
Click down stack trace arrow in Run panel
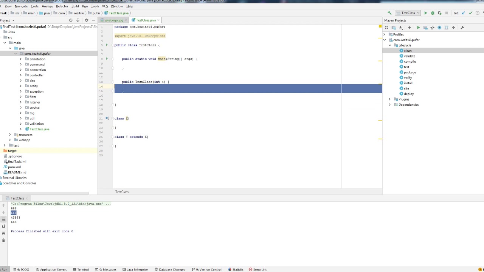point(3,212)
